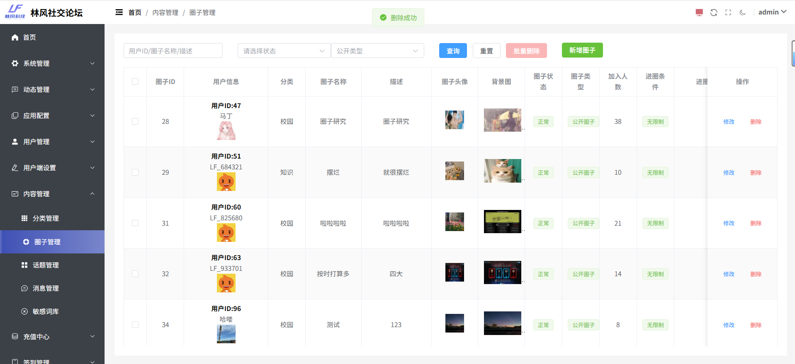
Task: Open 分类管理 submenu item
Action: (52, 218)
